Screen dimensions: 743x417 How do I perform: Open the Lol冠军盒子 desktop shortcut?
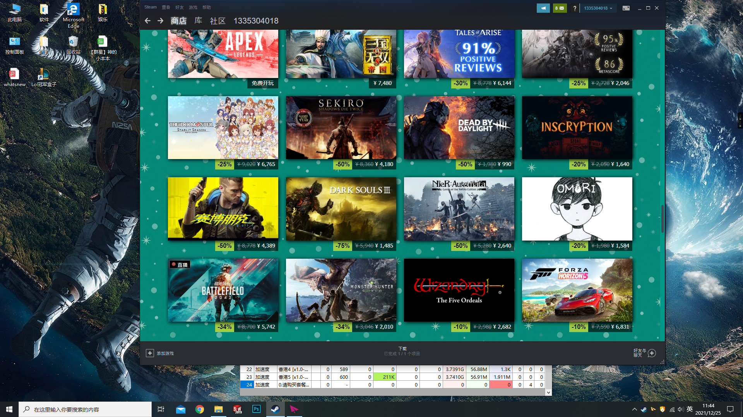(44, 78)
